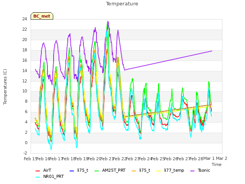Screen dimensions: 245x184
Task: Select the Feb 26 date tick
Action: [x=171, y=159]
